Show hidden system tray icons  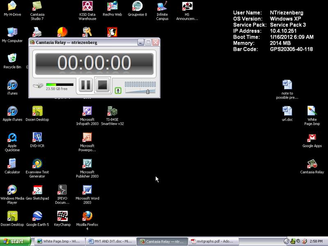coord(286,241)
